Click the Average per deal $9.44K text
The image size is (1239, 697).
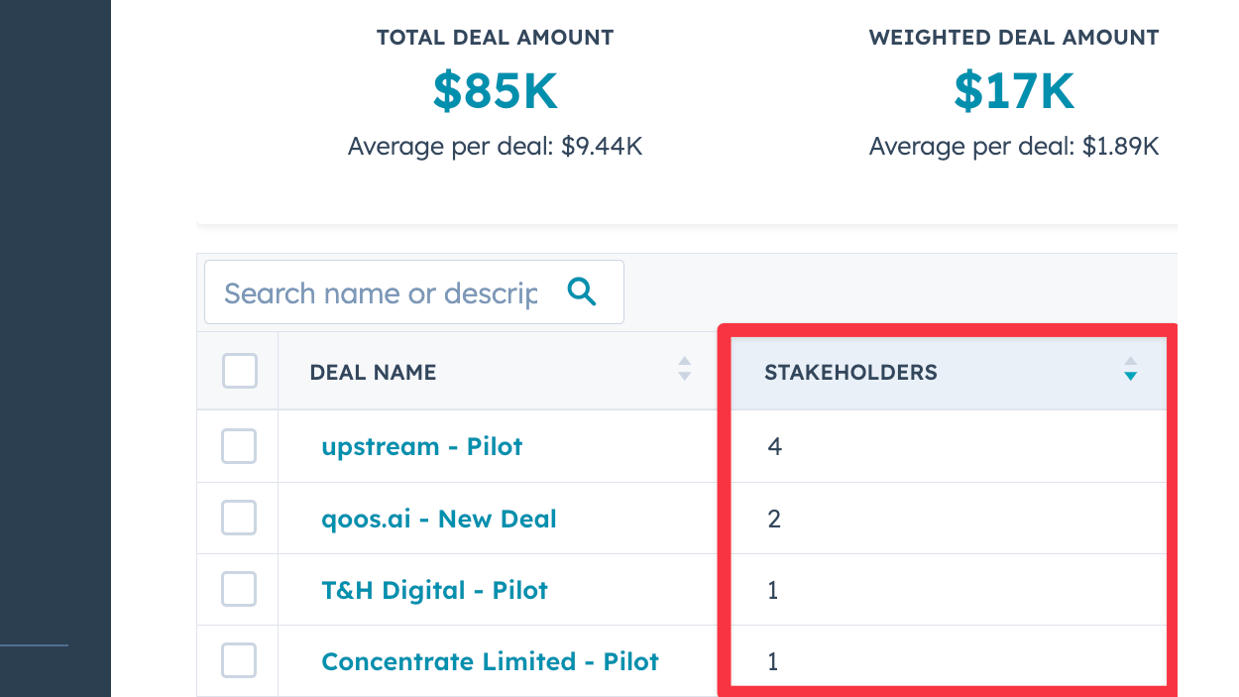(x=495, y=147)
